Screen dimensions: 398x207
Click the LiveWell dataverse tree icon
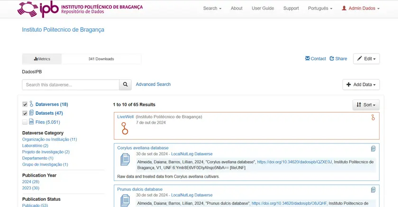[x=125, y=128]
